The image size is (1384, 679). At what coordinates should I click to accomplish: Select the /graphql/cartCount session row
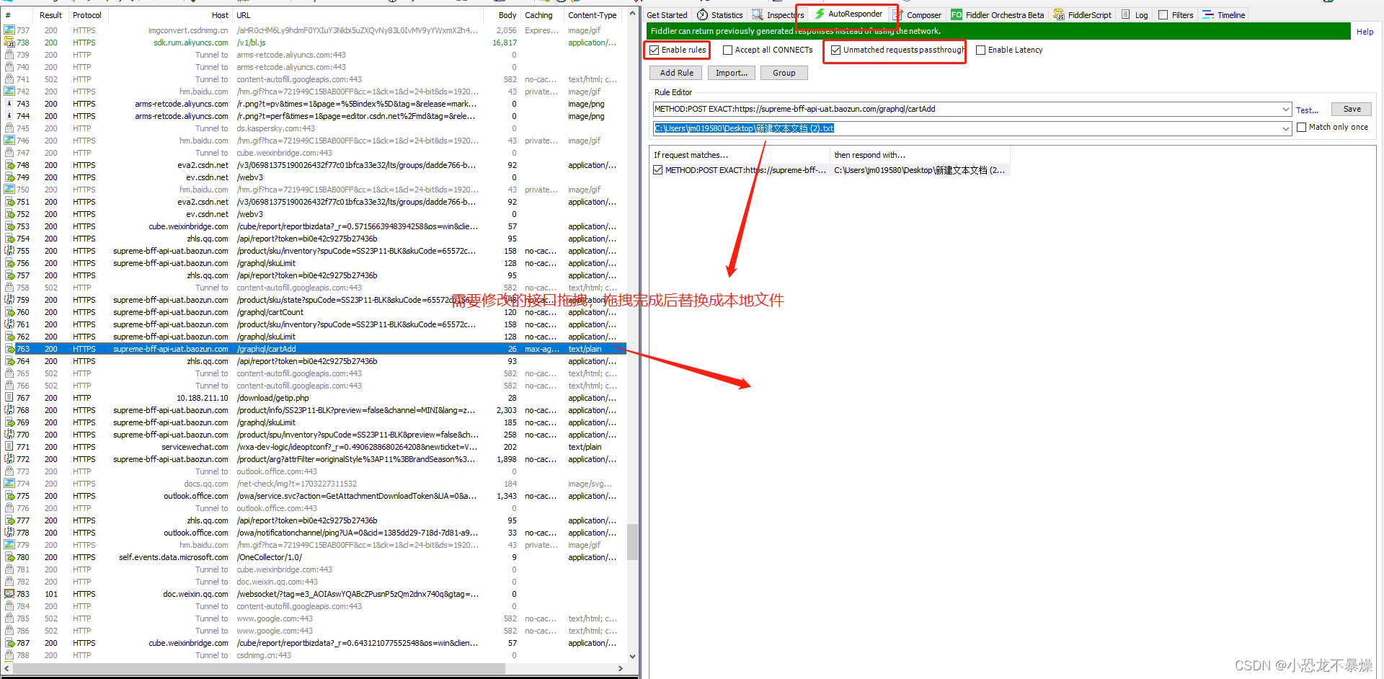pos(315,312)
